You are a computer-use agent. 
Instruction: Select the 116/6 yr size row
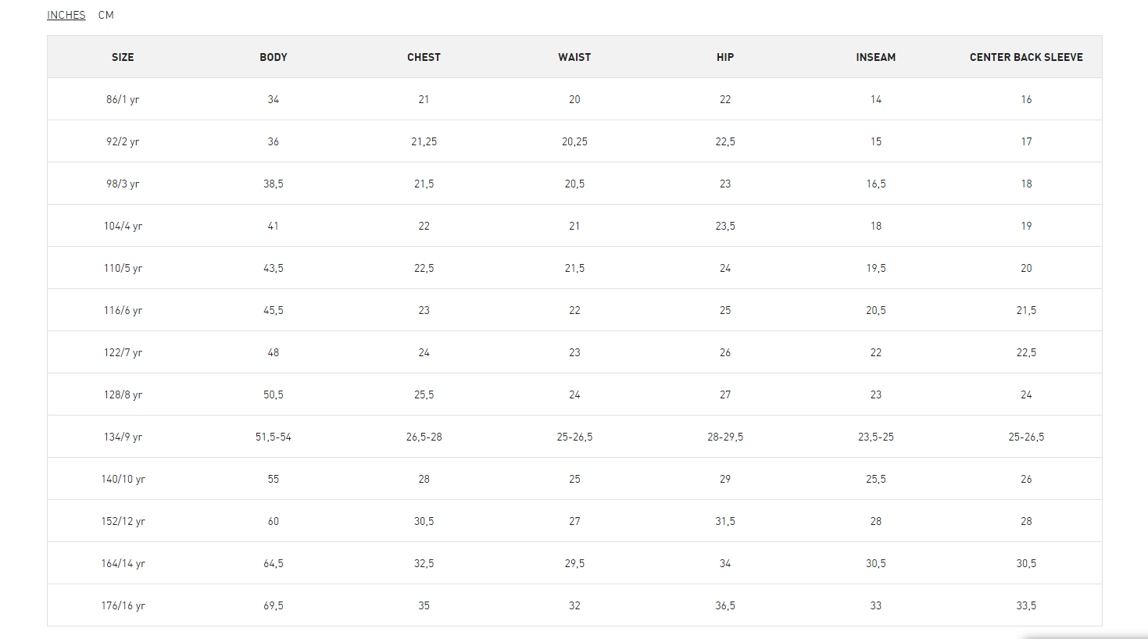tap(574, 310)
